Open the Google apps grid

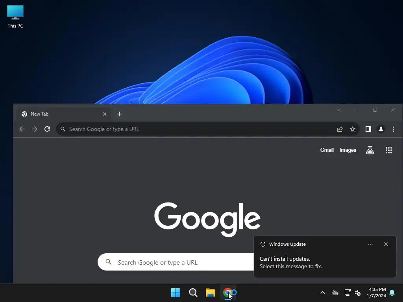click(388, 150)
